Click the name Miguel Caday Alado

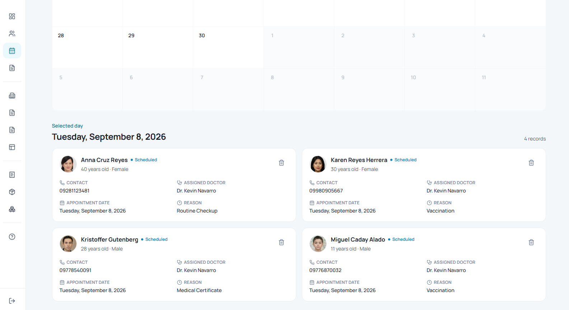pos(358,239)
